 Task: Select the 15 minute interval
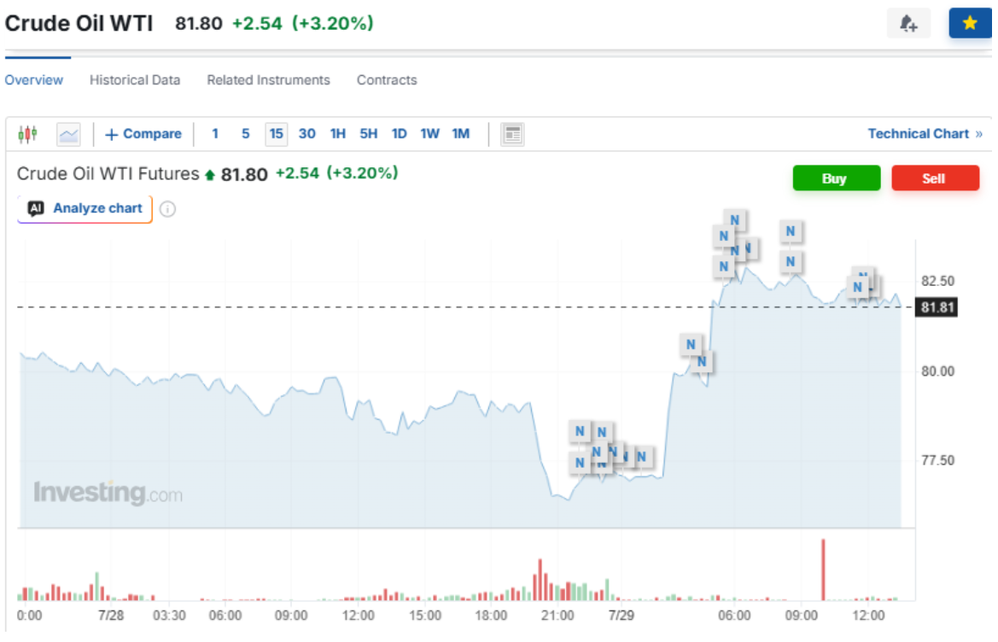(276, 134)
